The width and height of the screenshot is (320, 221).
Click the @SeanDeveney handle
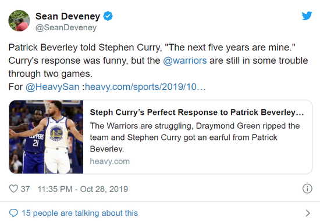tap(66, 28)
